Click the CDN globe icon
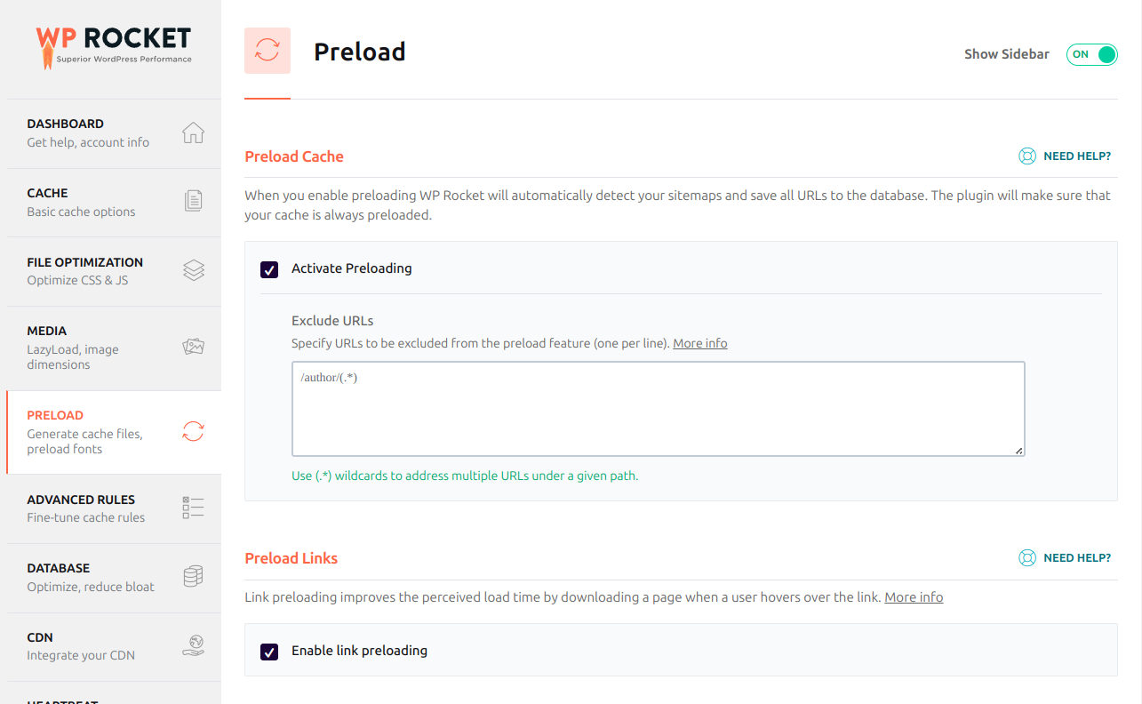 click(193, 645)
